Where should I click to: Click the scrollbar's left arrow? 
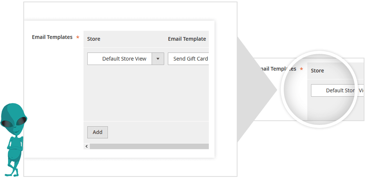click(x=87, y=146)
